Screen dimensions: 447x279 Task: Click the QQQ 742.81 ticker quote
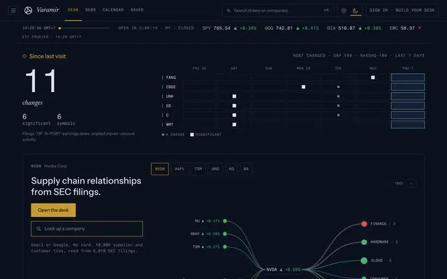[x=292, y=28]
